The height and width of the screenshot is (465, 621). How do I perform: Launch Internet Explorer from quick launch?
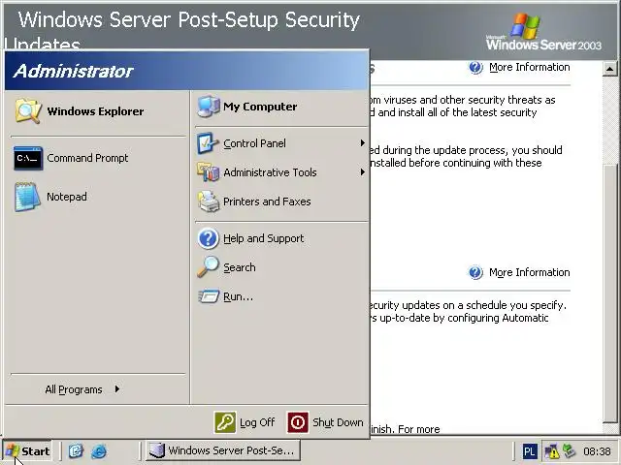click(x=99, y=450)
